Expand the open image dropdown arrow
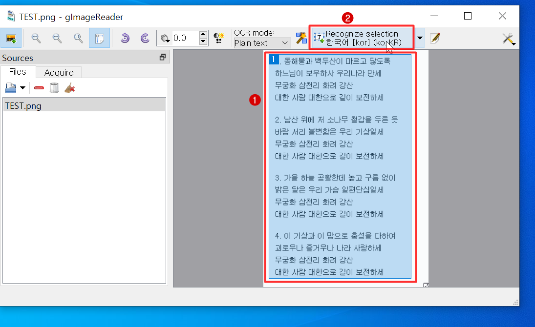Screen dimensions: 535x327 click(x=22, y=88)
